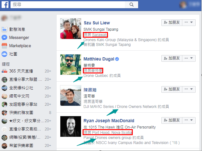Open 動態消息 news feed icon
Image resolution: width=202 pixels, height=151 pixels.
point(4,29)
